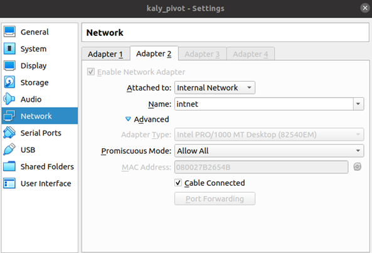Click the Cable Connected label
The width and height of the screenshot is (372, 253).
click(215, 183)
